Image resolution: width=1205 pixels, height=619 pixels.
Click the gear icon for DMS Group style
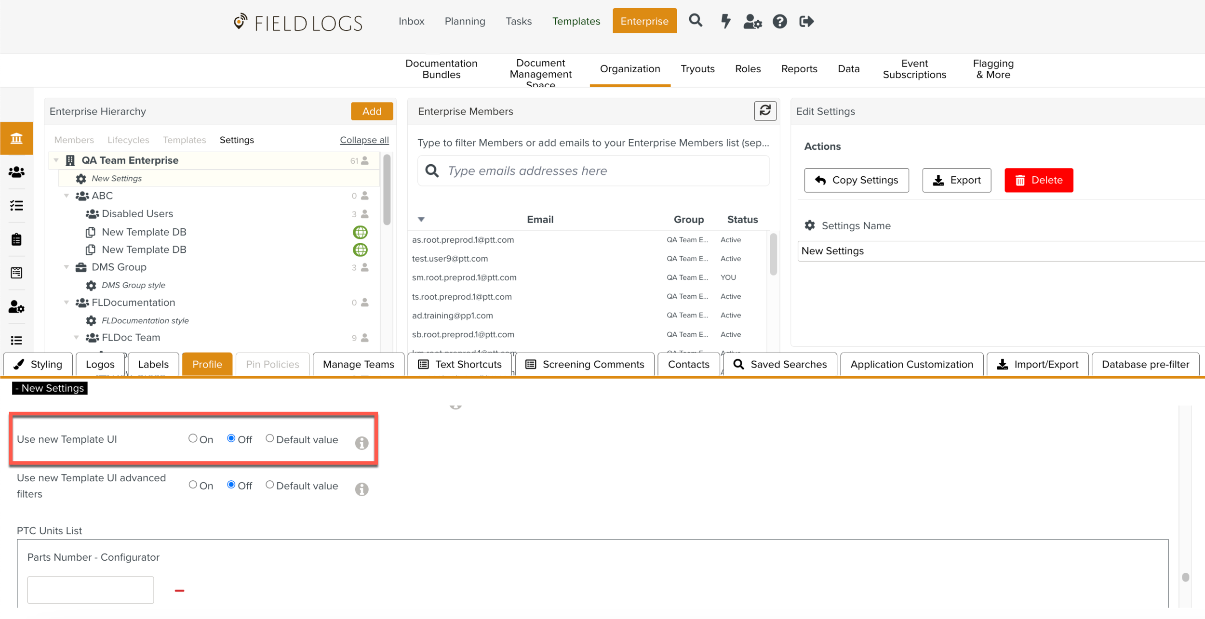click(x=91, y=286)
